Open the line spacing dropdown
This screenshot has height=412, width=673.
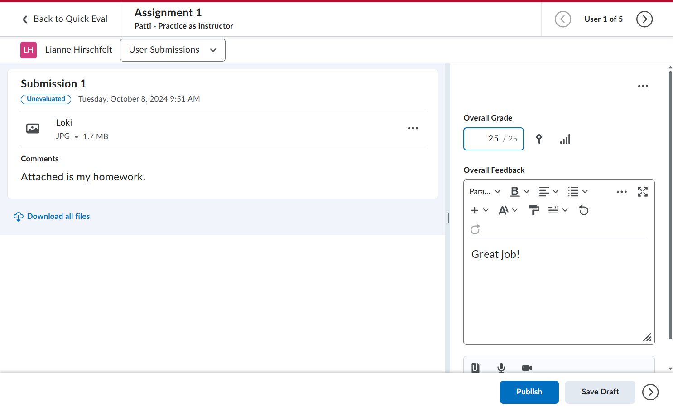[x=558, y=210]
